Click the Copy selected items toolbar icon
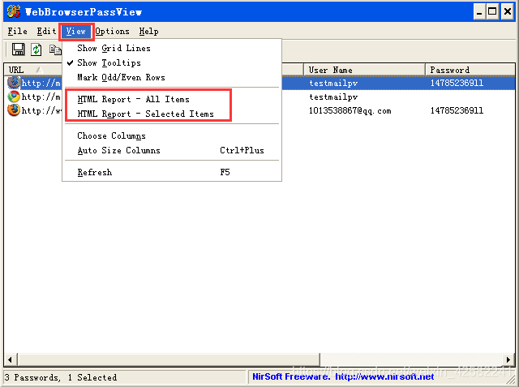This screenshot has height=387, width=519. [x=55, y=49]
